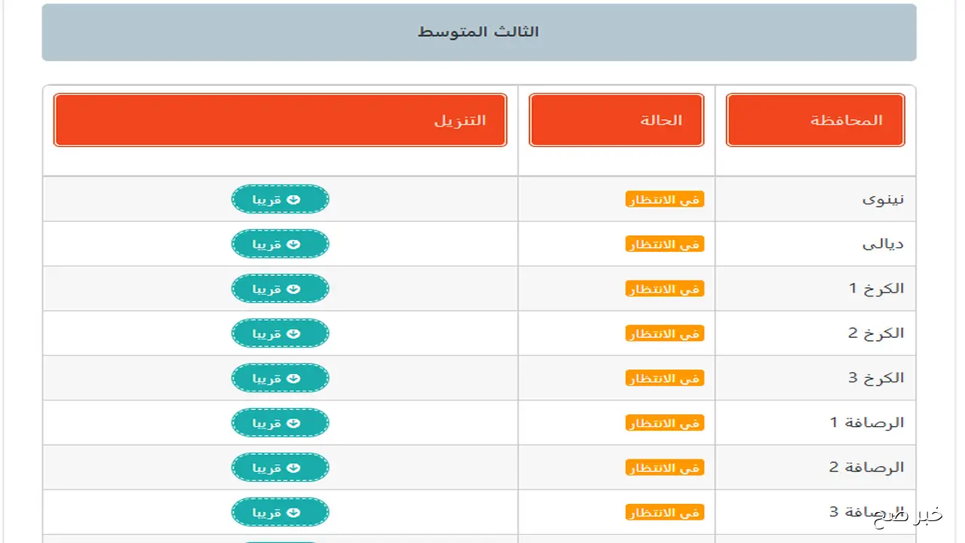Click the download icon on الرصافة 1 row
The image size is (965, 543).
294,422
